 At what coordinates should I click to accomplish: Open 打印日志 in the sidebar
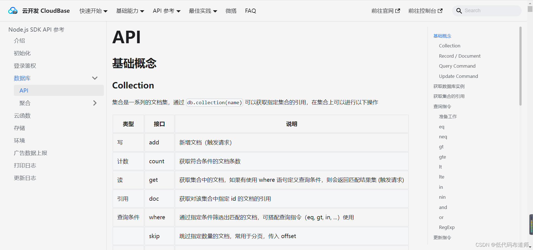[25, 165]
